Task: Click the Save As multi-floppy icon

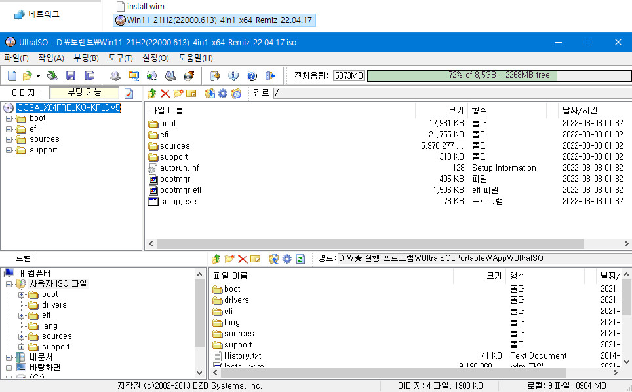Action: tap(89, 76)
